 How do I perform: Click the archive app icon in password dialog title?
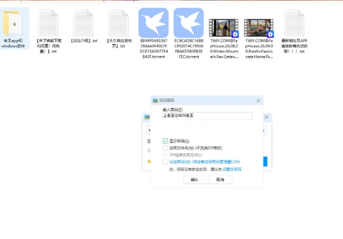[155, 100]
